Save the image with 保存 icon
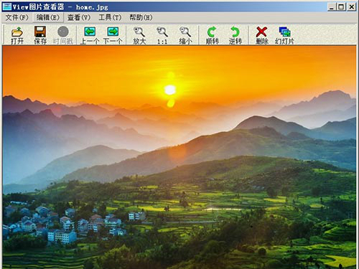This screenshot has width=359, height=269. (40, 35)
